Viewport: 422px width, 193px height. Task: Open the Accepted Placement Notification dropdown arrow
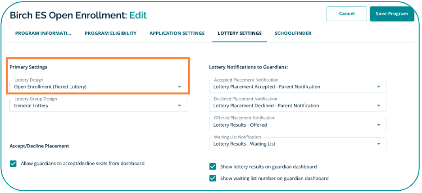tap(378, 87)
